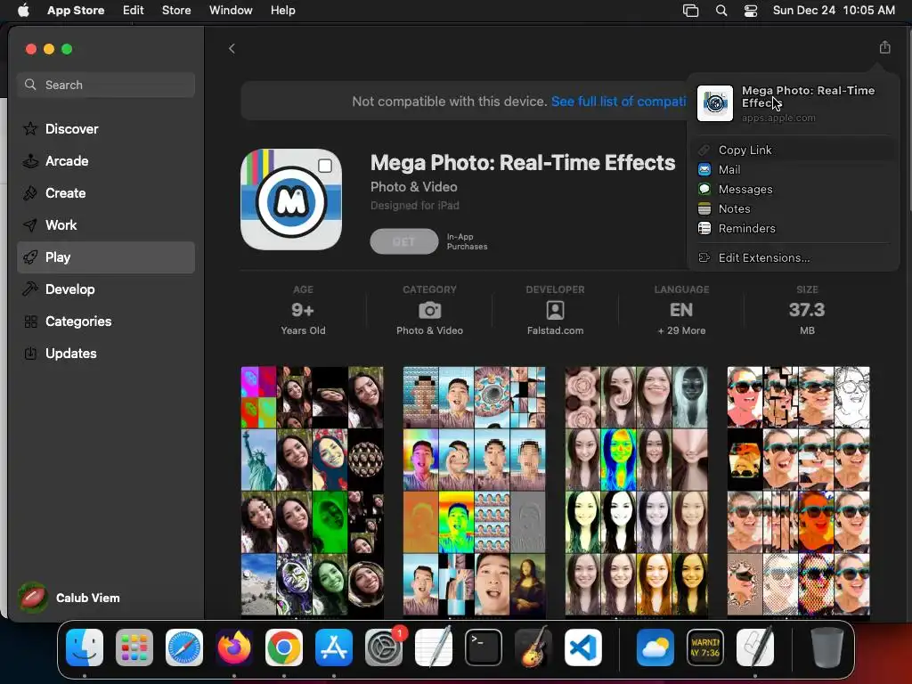Open the third screenshot with rose swirl faces

tap(636, 492)
